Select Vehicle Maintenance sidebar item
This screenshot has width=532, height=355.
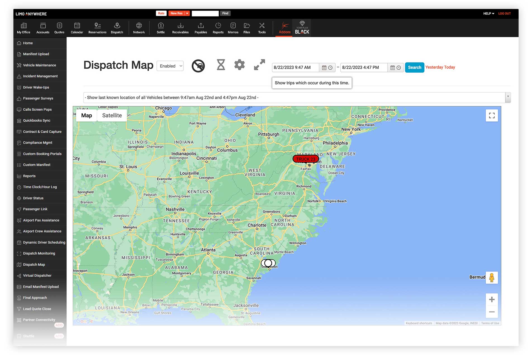(x=39, y=65)
